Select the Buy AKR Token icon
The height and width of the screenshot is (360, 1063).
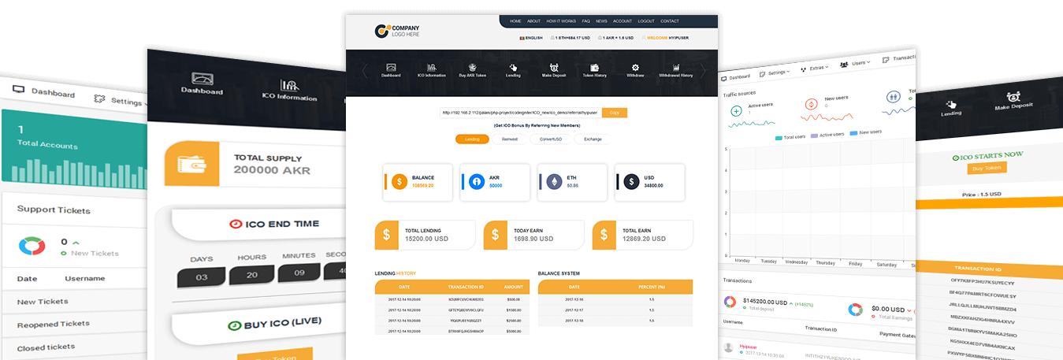click(473, 67)
